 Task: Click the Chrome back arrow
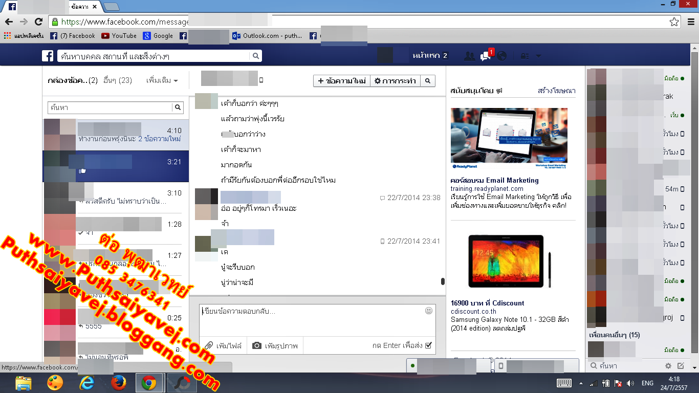pyautogui.click(x=9, y=21)
